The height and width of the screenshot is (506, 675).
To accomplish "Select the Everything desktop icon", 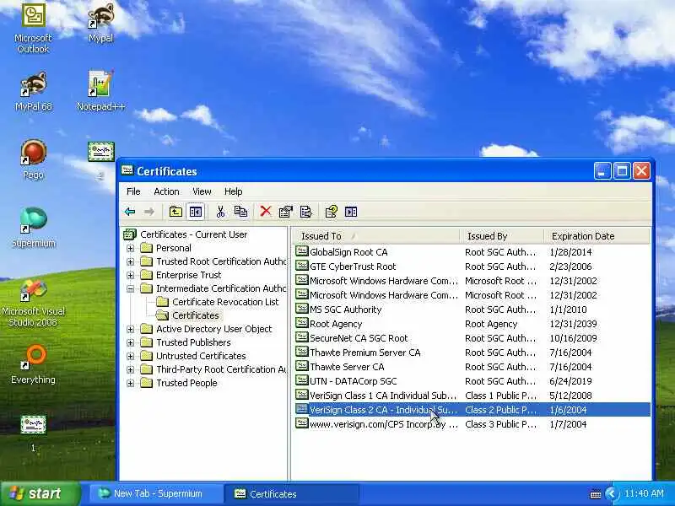I will [33, 364].
